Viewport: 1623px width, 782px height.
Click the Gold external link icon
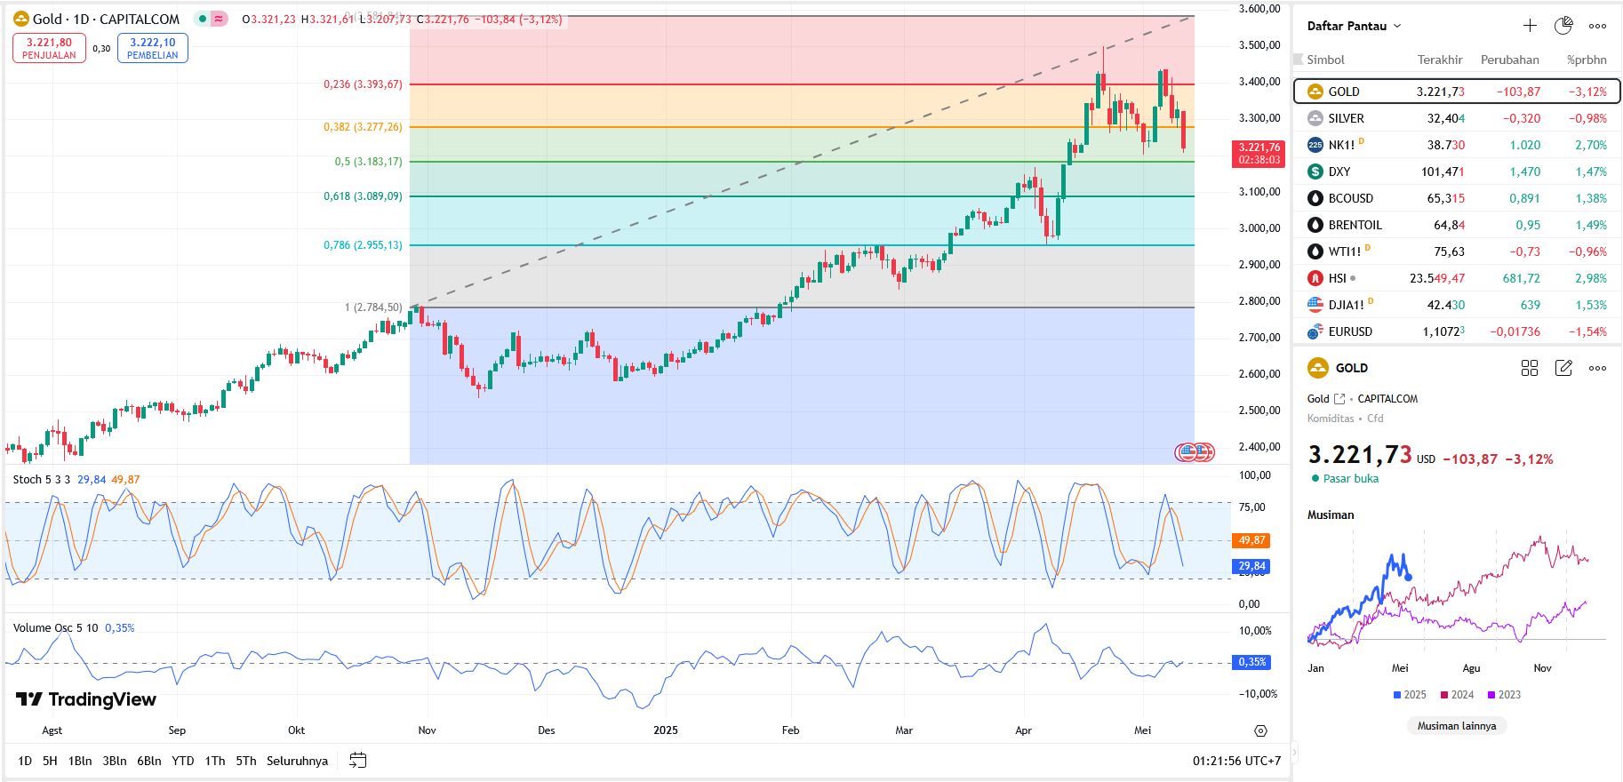(x=1339, y=399)
